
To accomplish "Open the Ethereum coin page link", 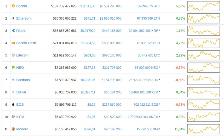I will tap(24, 18).
